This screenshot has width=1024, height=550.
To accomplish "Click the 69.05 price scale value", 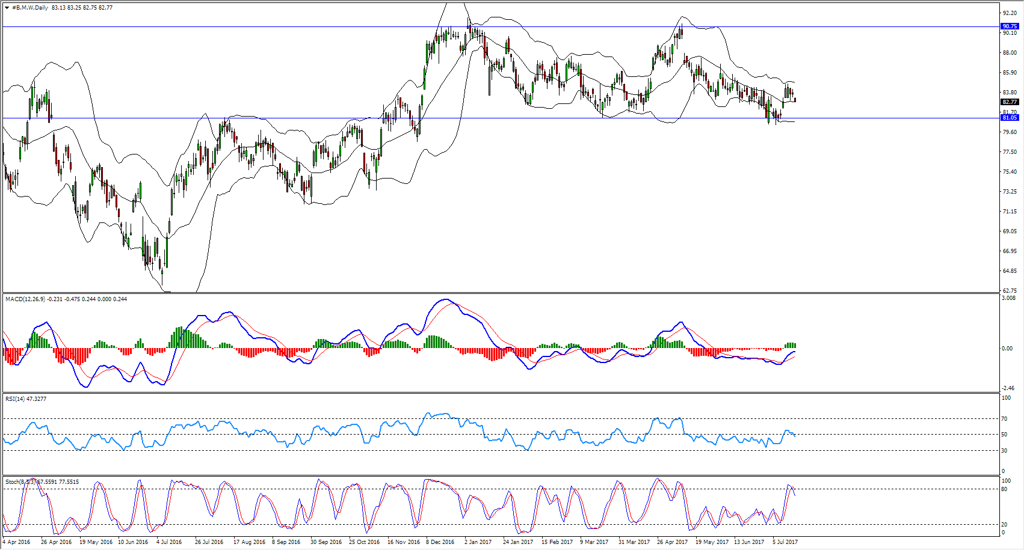I will pos(1009,231).
